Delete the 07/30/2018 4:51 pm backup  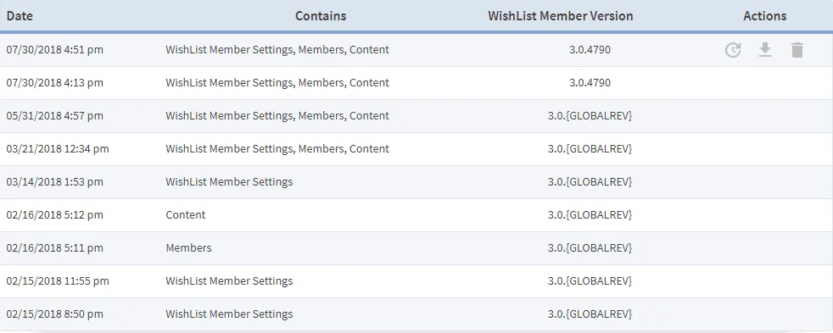coord(797,50)
